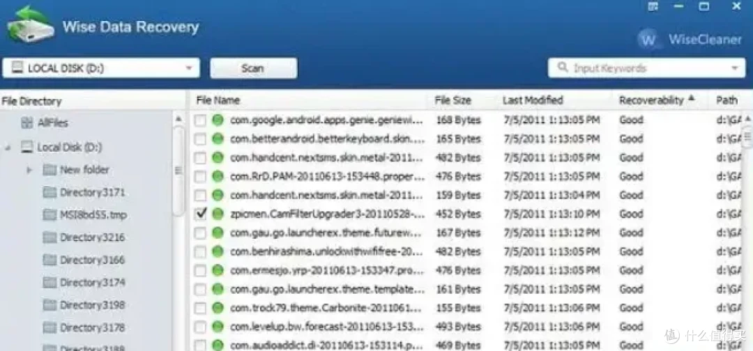The image size is (753, 351).
Task: Toggle the Recoverability sort arrow
Action: (x=691, y=98)
